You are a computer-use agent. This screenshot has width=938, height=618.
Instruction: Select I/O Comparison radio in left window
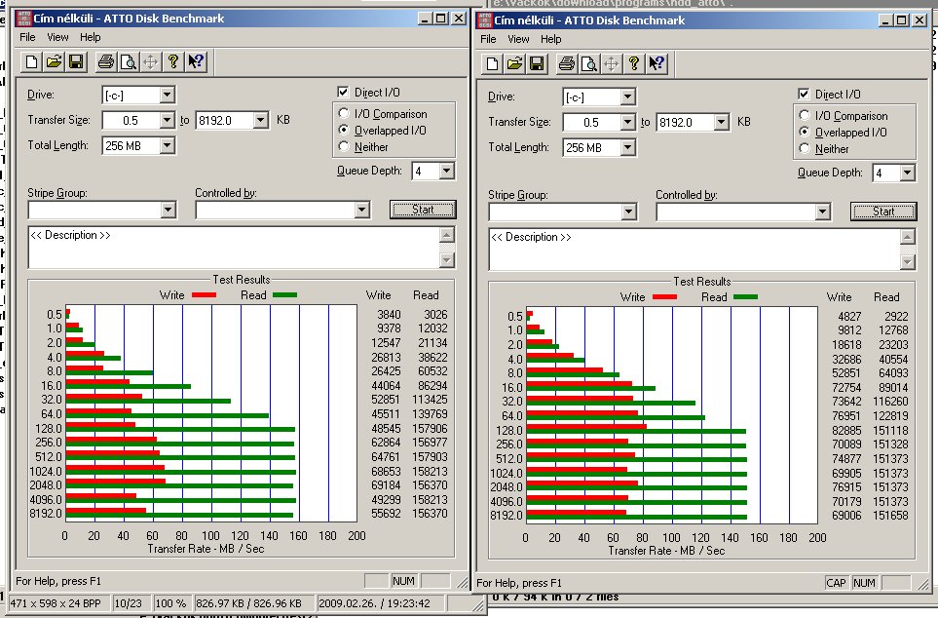pyautogui.click(x=344, y=113)
